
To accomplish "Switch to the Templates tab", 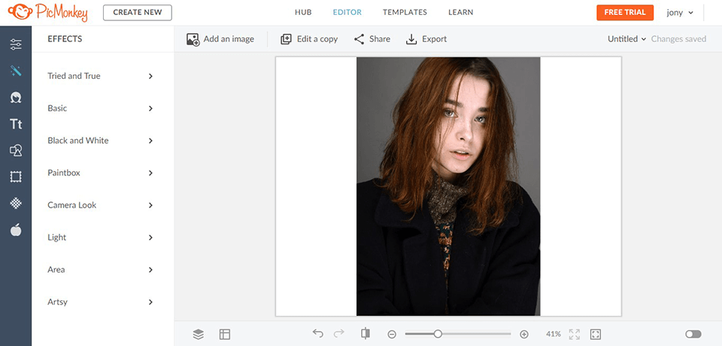I will [405, 13].
